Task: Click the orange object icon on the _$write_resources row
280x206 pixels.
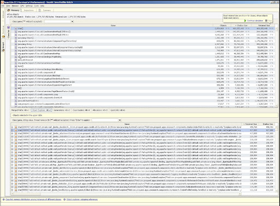Action: [16, 187]
